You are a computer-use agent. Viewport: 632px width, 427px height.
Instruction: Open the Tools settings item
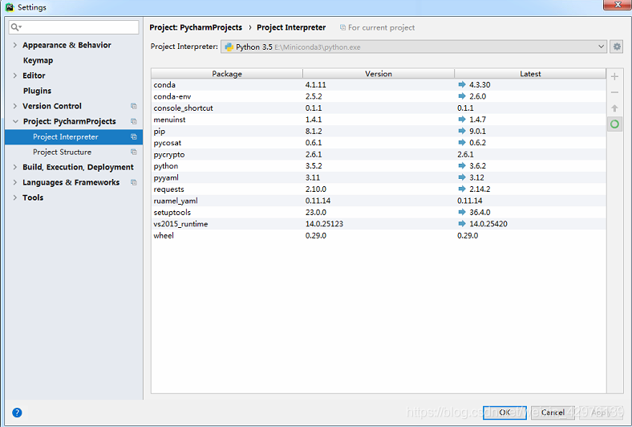pos(33,197)
